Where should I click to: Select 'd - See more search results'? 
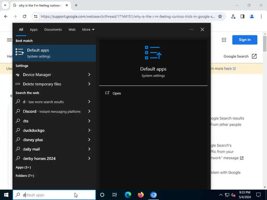coord(49,102)
